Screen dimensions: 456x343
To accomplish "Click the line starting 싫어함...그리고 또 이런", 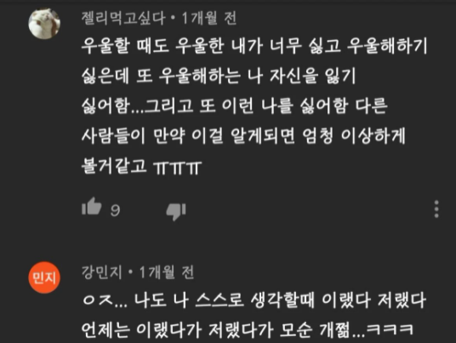I will point(235,106).
